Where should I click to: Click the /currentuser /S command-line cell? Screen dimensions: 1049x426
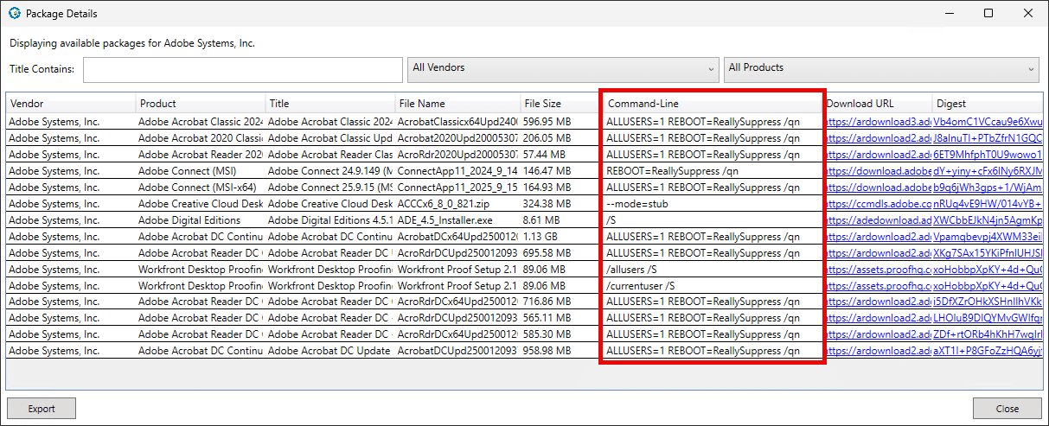tap(711, 286)
